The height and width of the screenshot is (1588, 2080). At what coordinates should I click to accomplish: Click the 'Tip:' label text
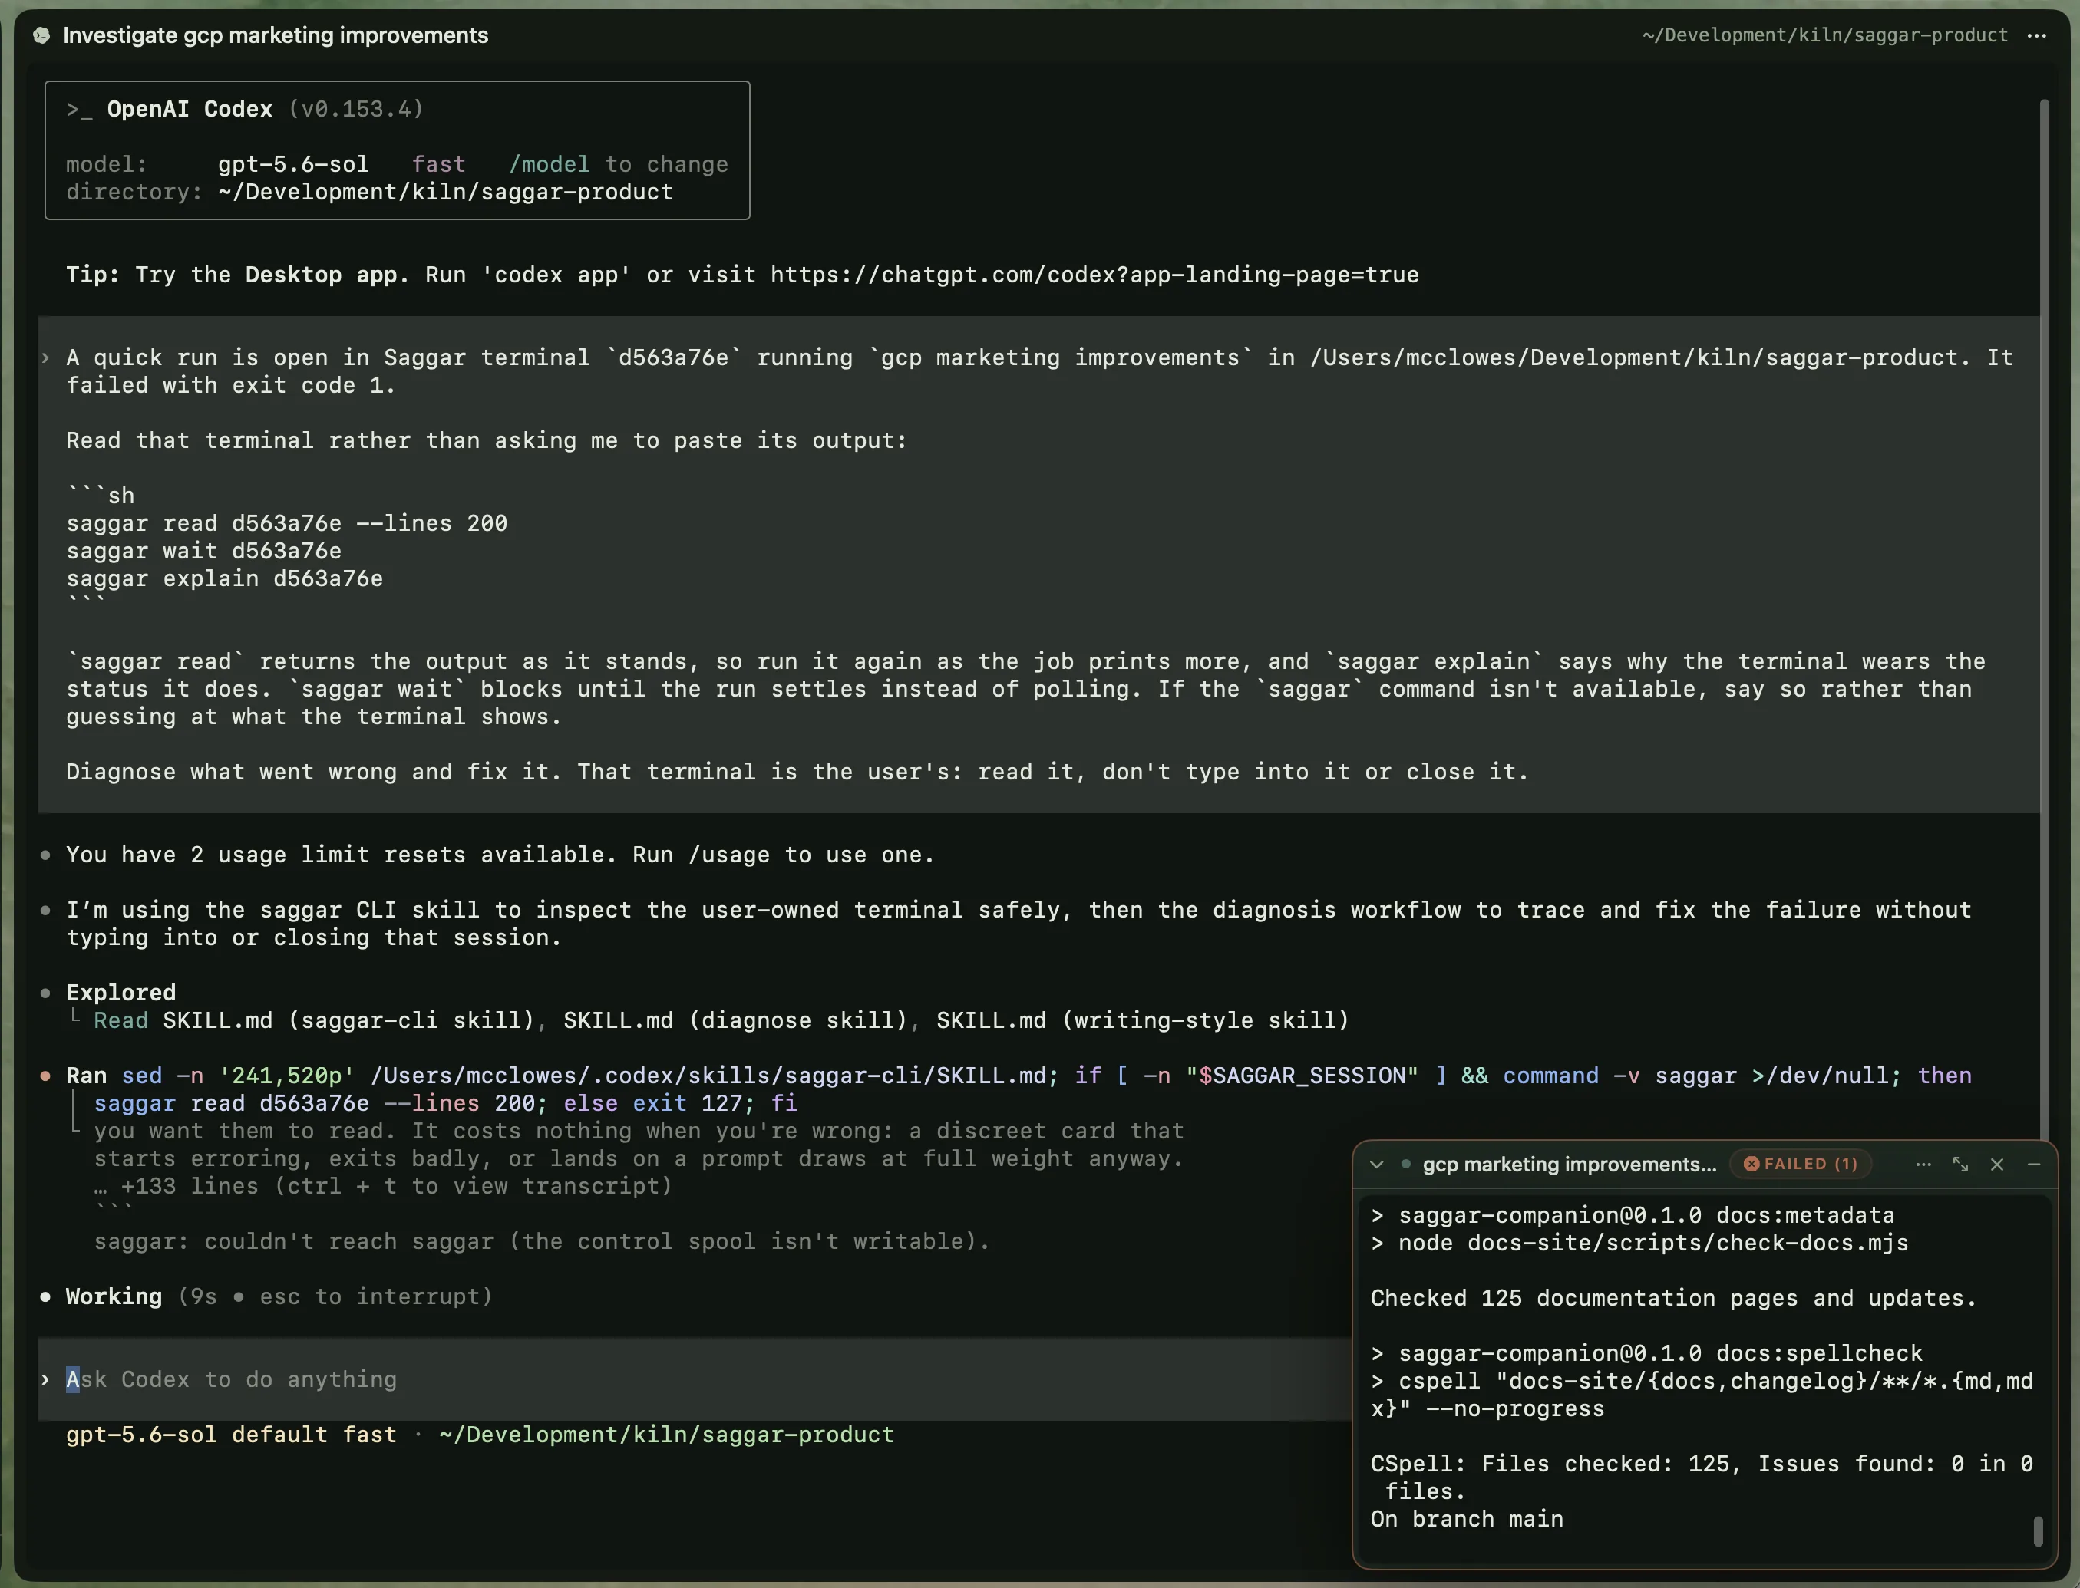pos(93,275)
